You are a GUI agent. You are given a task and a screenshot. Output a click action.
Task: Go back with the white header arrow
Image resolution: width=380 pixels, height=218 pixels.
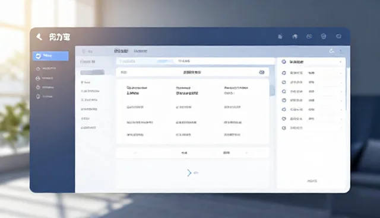39,37
